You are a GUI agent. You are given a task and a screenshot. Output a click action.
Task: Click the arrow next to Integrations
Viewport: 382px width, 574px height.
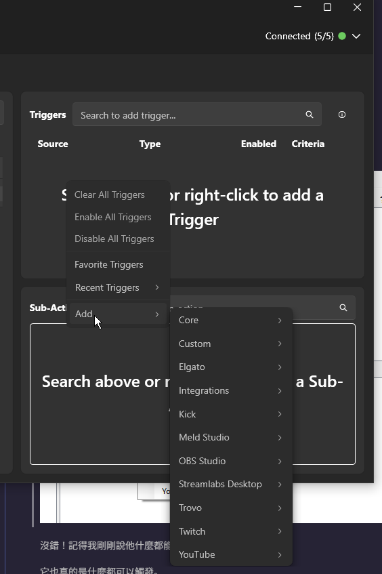point(280,391)
